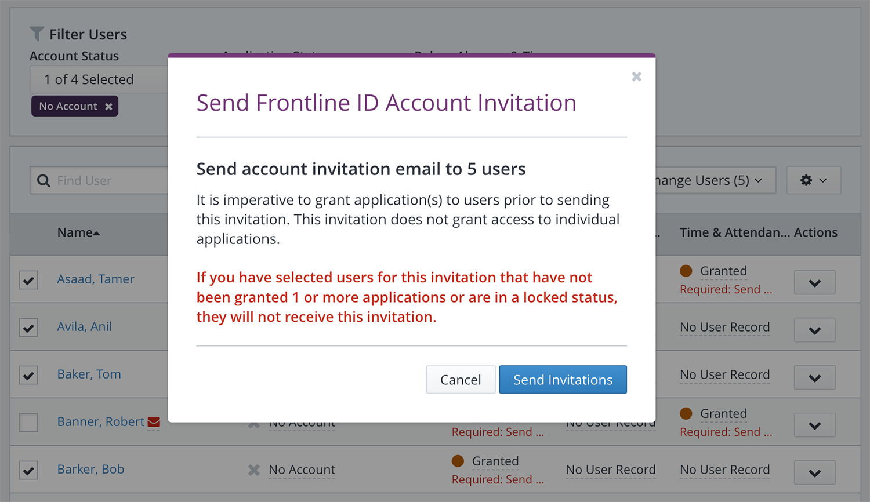Image resolution: width=870 pixels, height=502 pixels.
Task: Remove the No Account filter tag
Action: coord(108,107)
